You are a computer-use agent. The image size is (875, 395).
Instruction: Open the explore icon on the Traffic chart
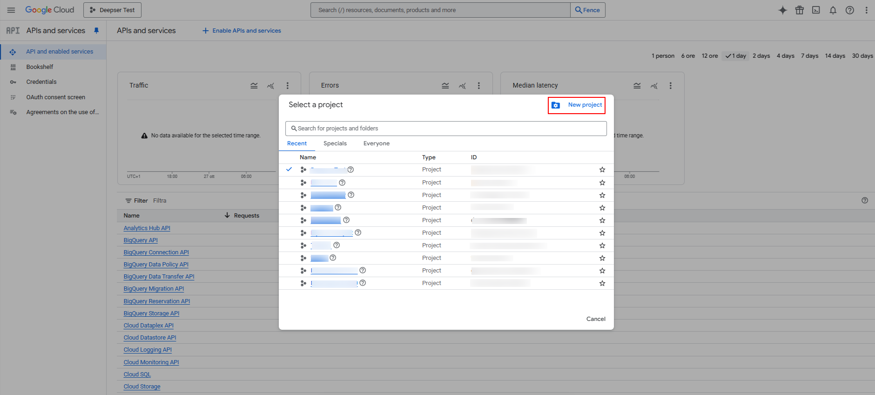pyautogui.click(x=270, y=86)
